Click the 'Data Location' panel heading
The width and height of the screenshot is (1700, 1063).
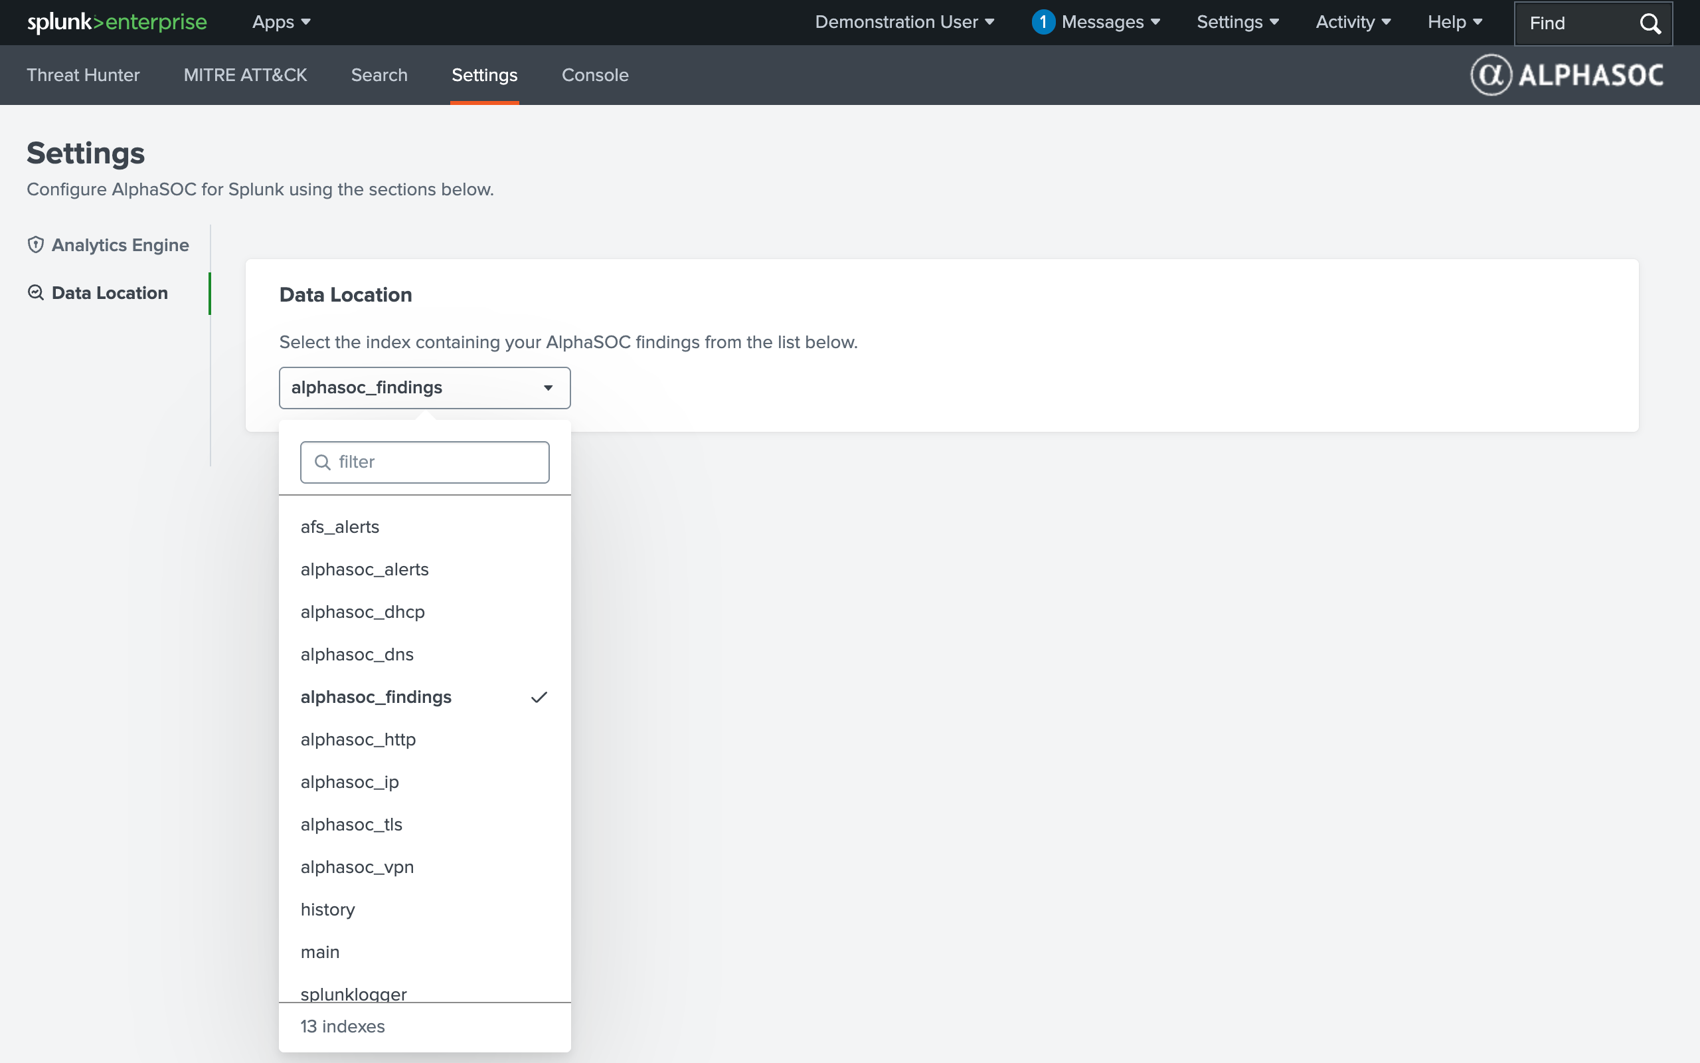click(345, 294)
